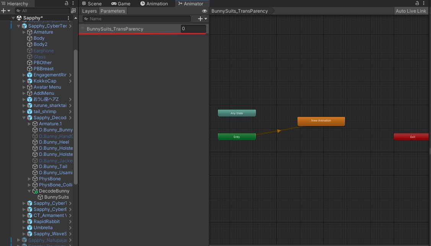This screenshot has height=246, width=431.
Task: Open the KokkoCap prefab chevron
Action: 70,81
